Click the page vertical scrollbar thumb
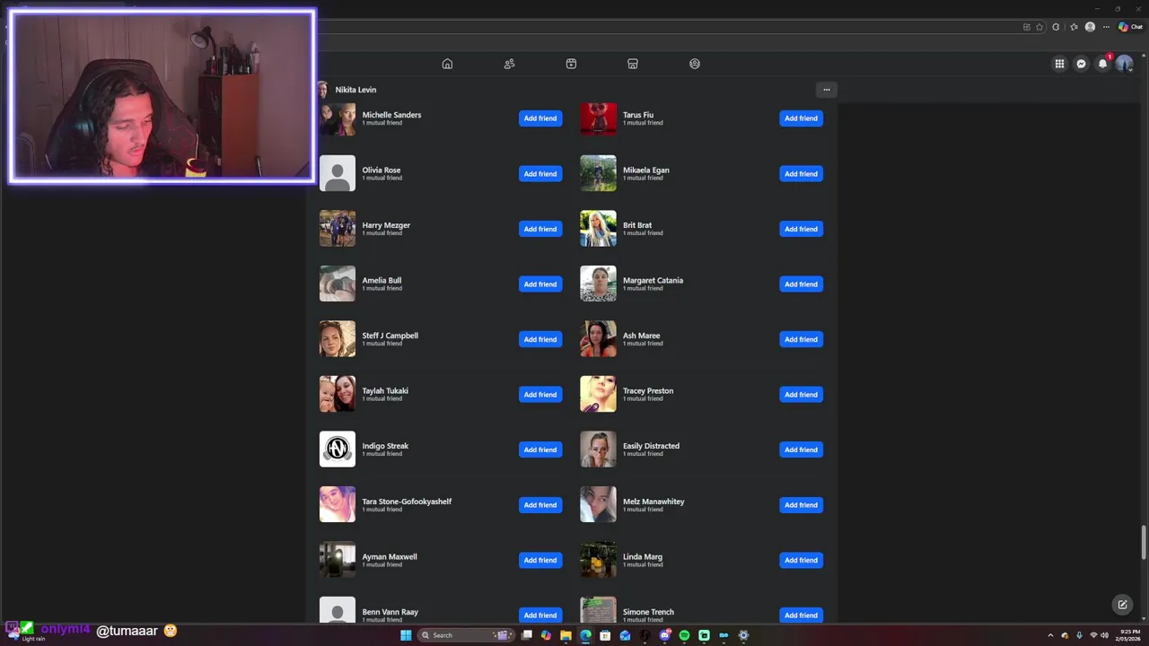Viewport: 1149px width, 646px height. coord(1144,542)
